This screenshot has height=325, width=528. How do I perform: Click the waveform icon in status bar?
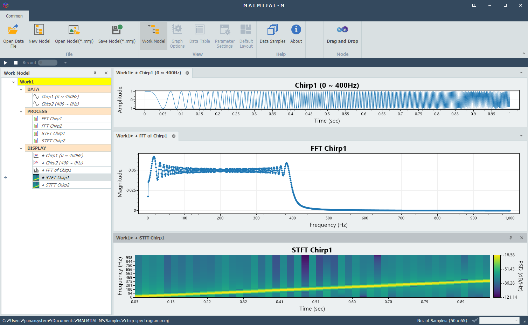pos(475,320)
